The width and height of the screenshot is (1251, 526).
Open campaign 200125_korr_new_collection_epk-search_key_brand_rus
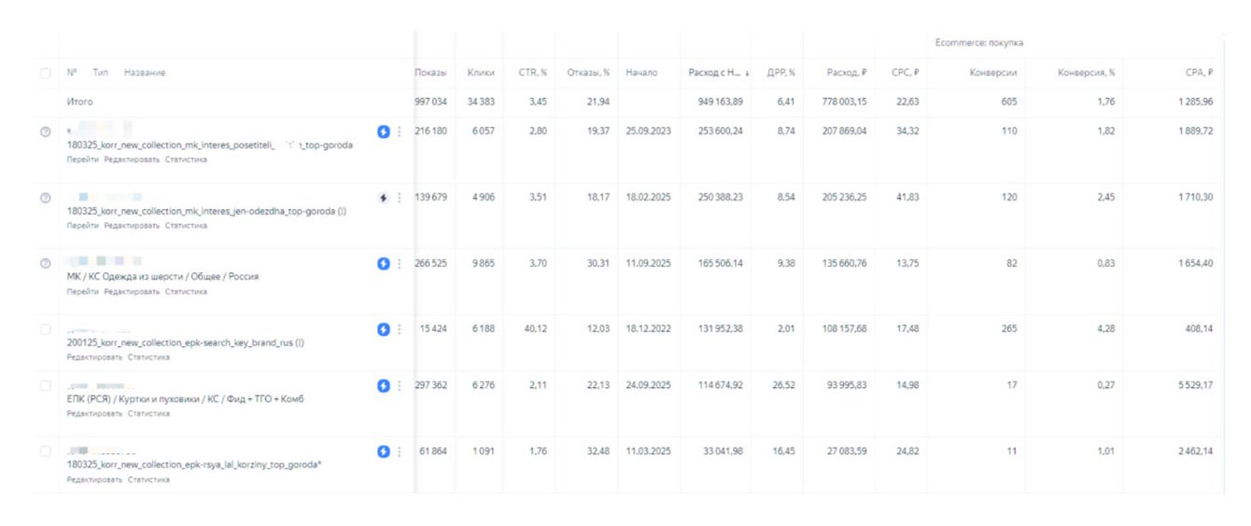coord(185,342)
